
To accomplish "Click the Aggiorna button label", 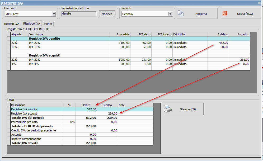I will 201,14.
